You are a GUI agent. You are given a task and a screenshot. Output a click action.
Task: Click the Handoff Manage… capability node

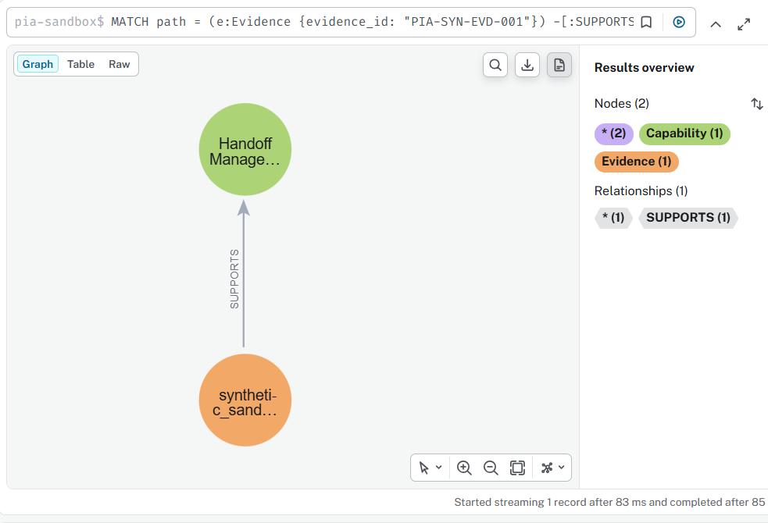[245, 150]
